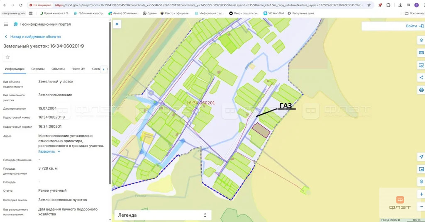Open the hamburger menu of the portal
Image resolution: width=425 pixels, height=222 pixels.
point(6,24)
